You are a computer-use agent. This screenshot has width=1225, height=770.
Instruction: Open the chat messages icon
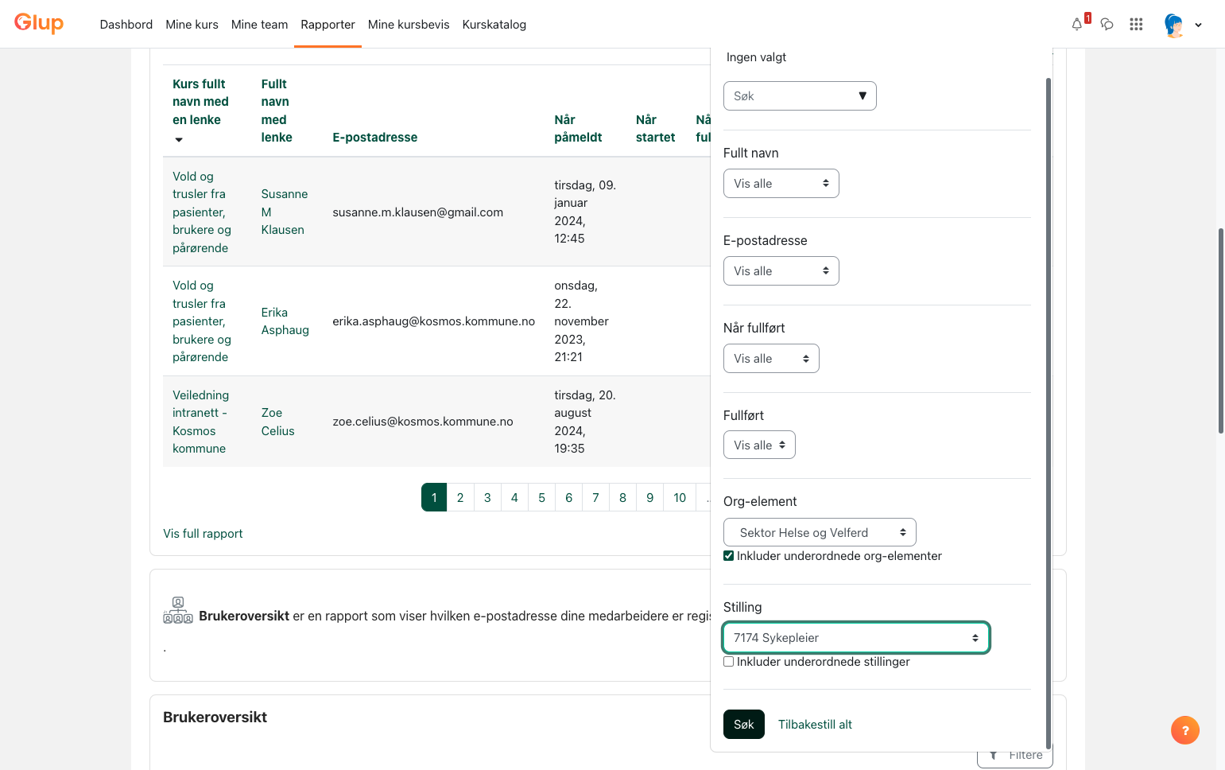click(x=1107, y=25)
